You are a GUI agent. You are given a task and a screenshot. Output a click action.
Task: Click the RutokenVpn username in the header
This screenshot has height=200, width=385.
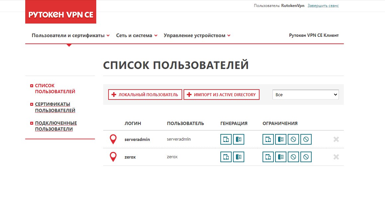tap(293, 6)
